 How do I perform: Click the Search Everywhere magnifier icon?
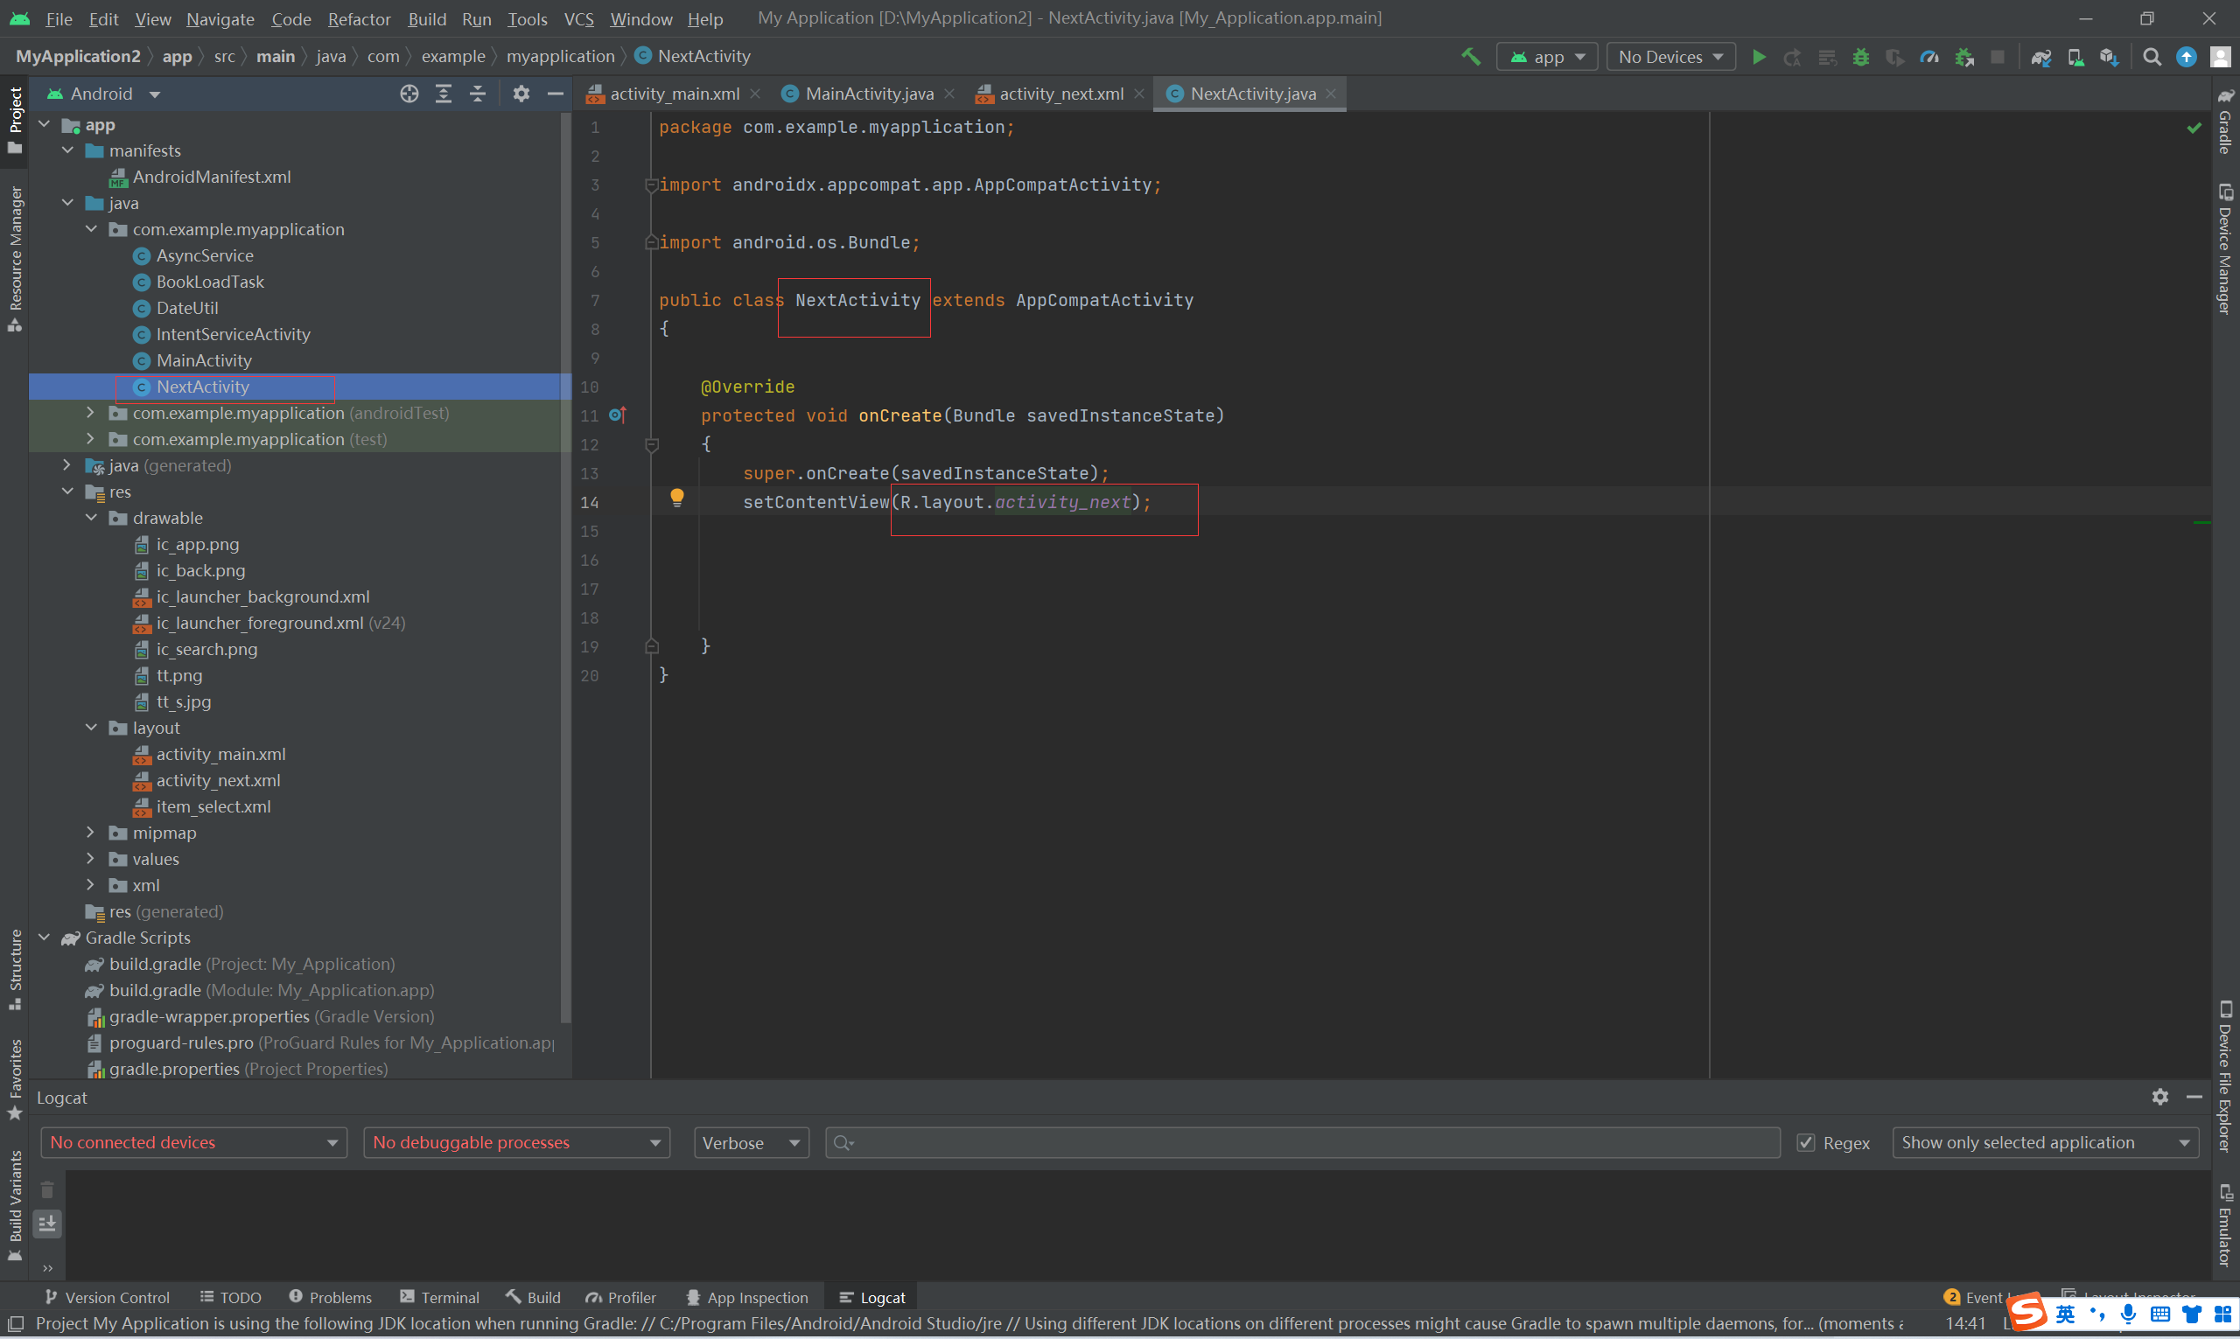(x=2152, y=57)
